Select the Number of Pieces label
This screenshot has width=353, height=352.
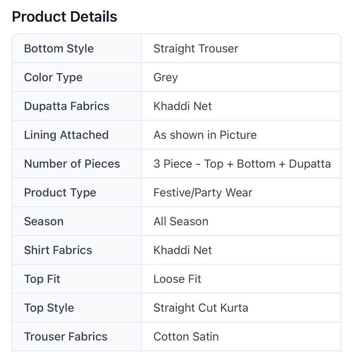click(72, 164)
